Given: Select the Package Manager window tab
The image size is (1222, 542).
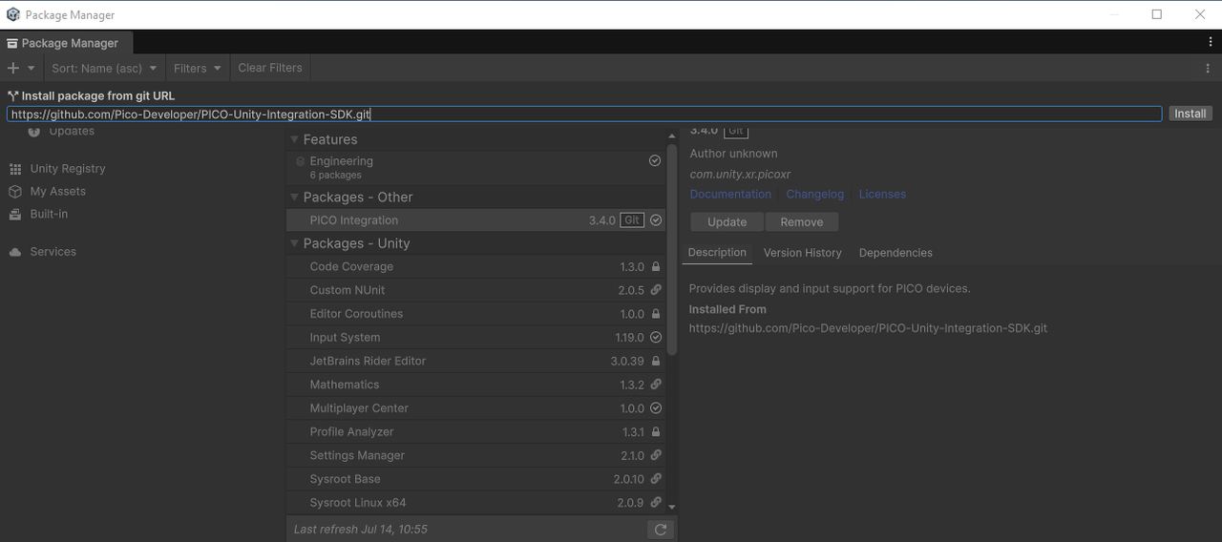Looking at the screenshot, I should pyautogui.click(x=66, y=43).
